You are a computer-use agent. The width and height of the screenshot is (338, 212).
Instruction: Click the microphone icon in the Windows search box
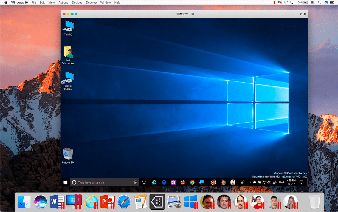(x=135, y=182)
